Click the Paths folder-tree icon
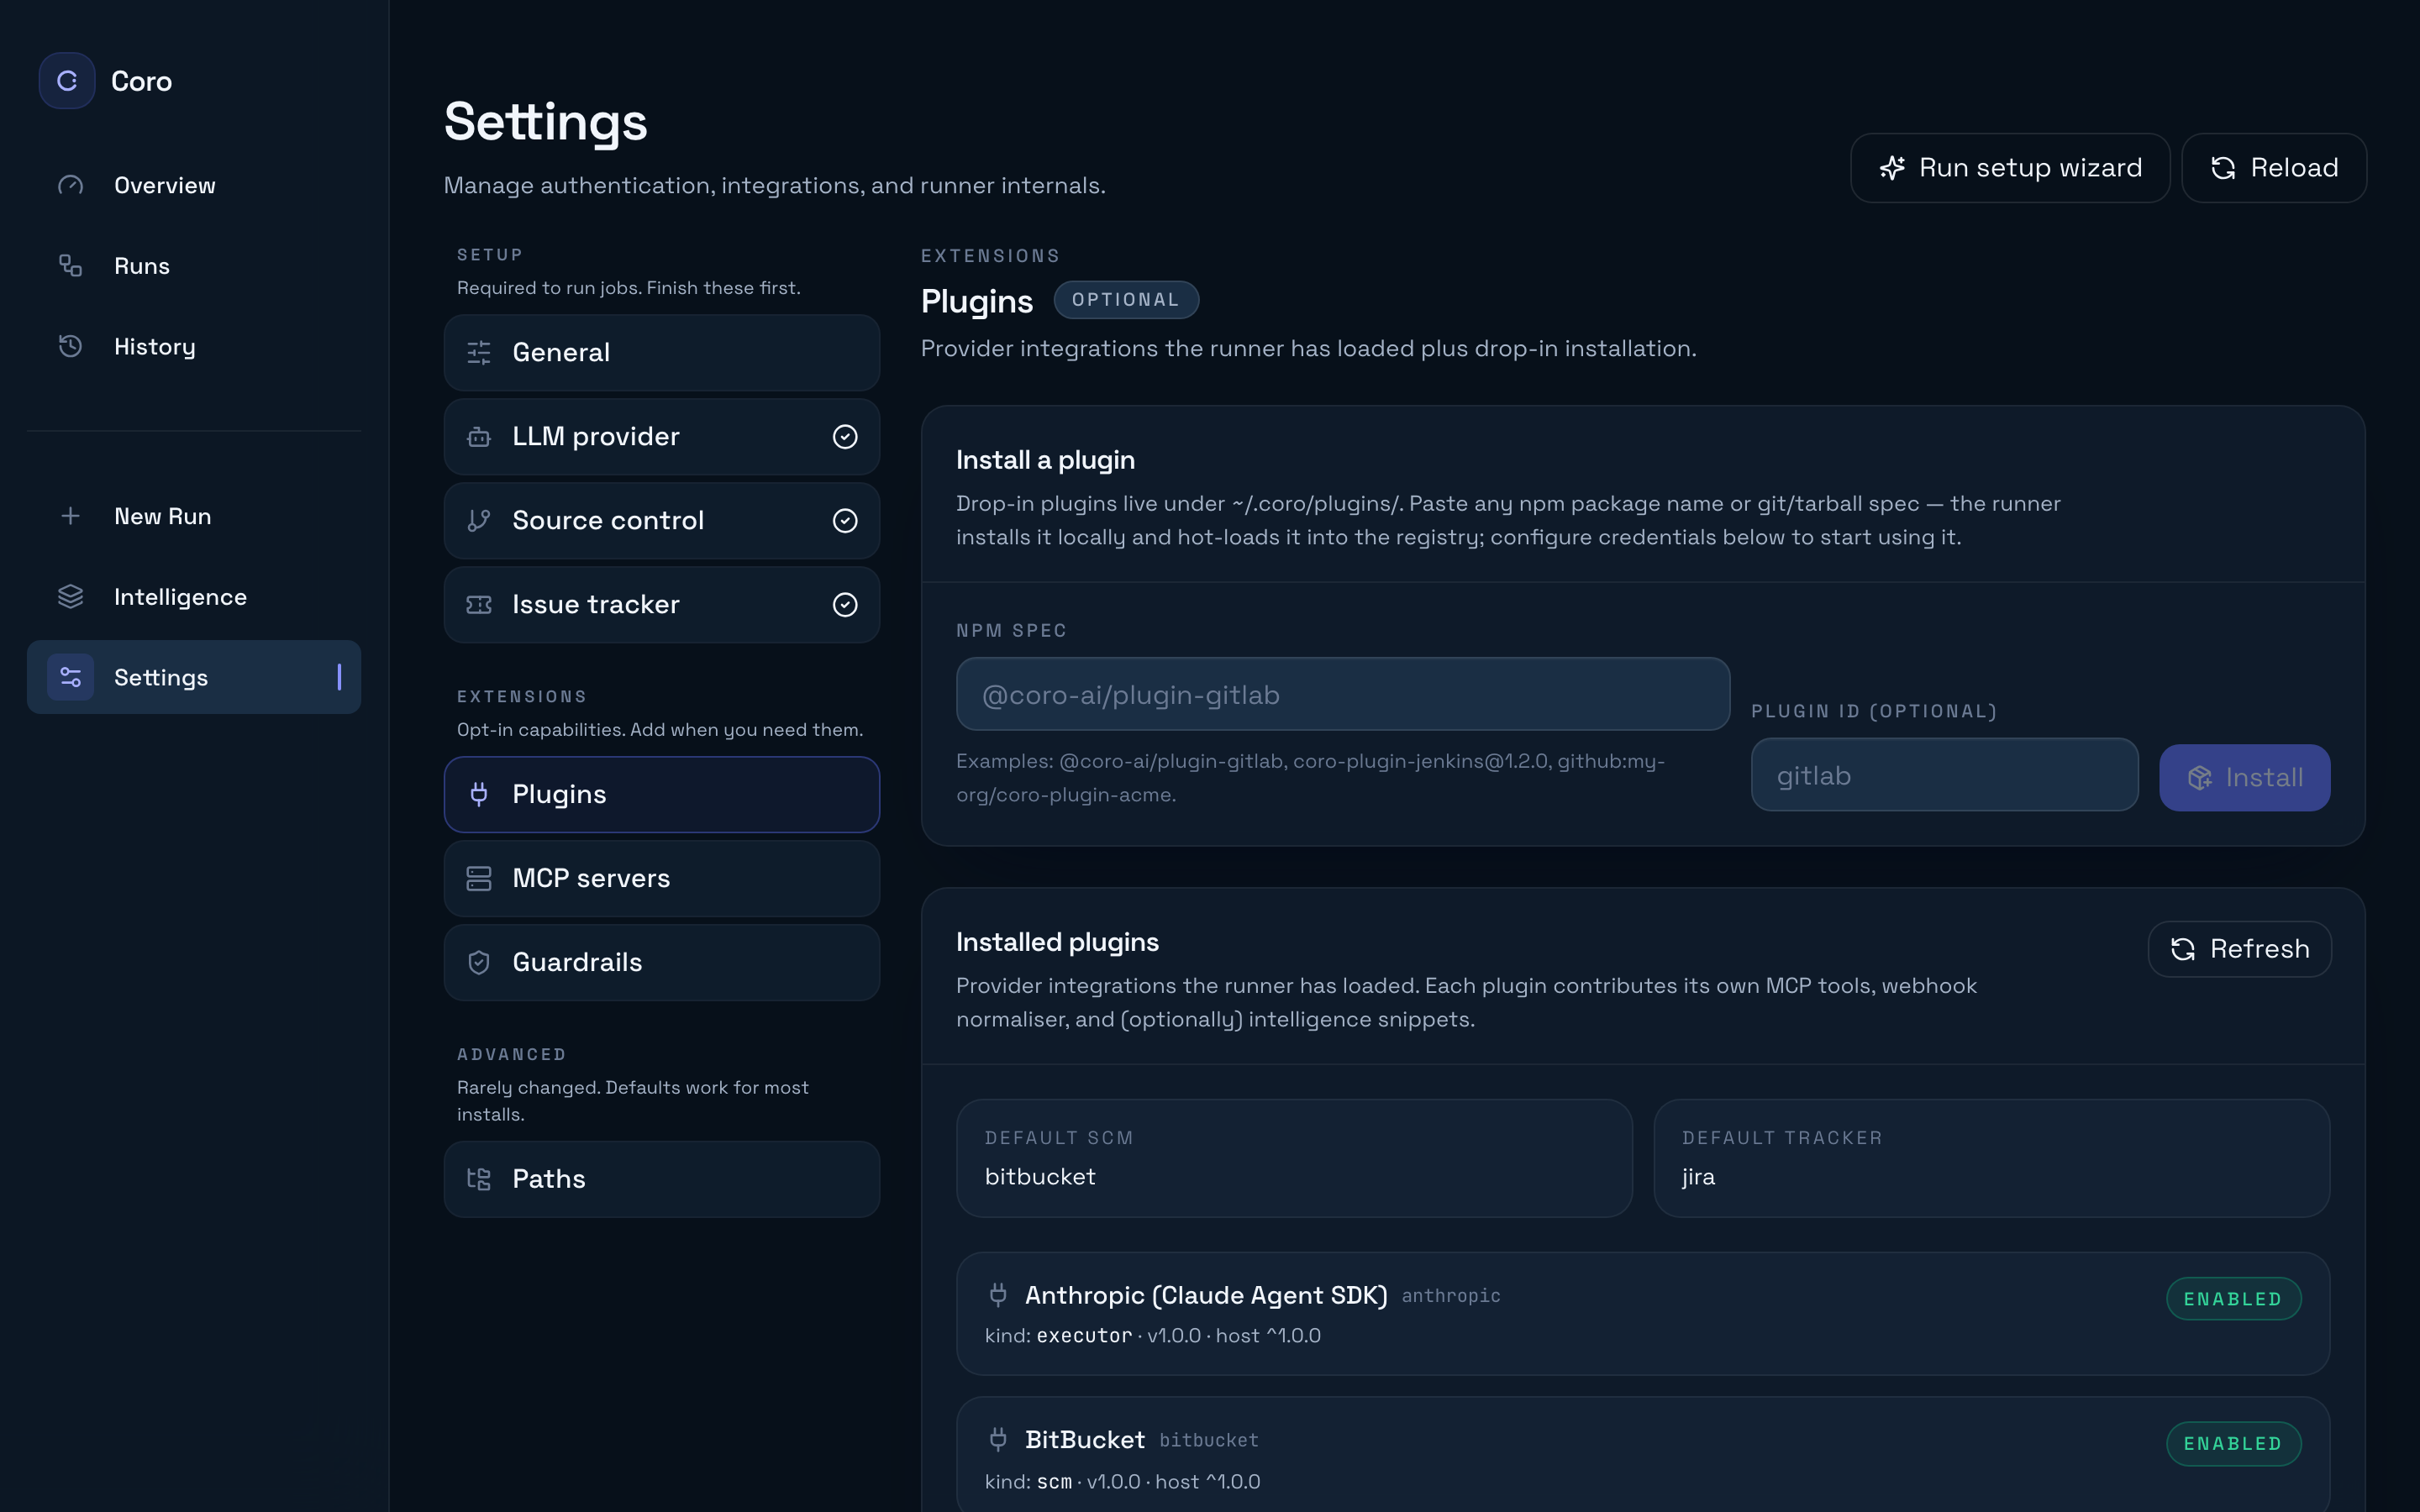This screenshot has width=2420, height=1512. (479, 1179)
